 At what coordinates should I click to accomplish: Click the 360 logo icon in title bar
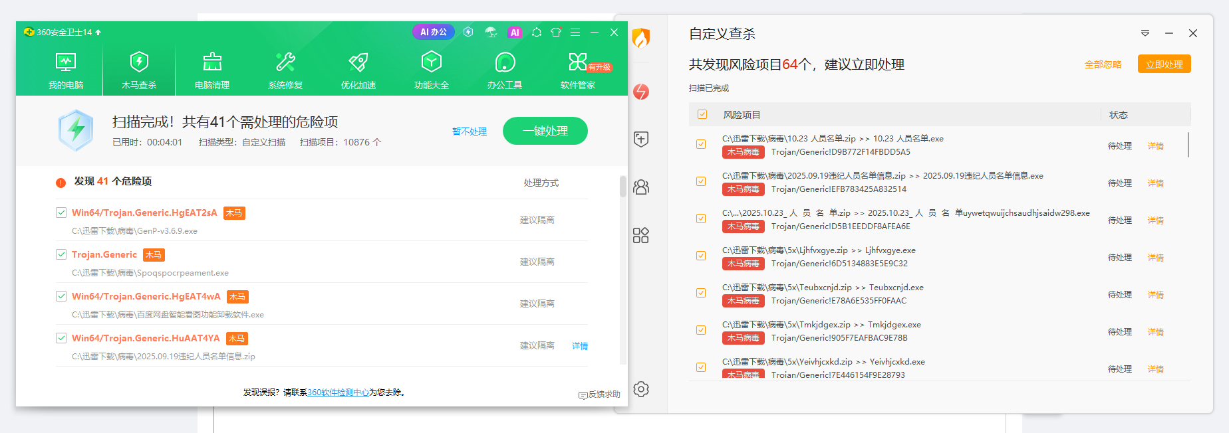point(29,32)
